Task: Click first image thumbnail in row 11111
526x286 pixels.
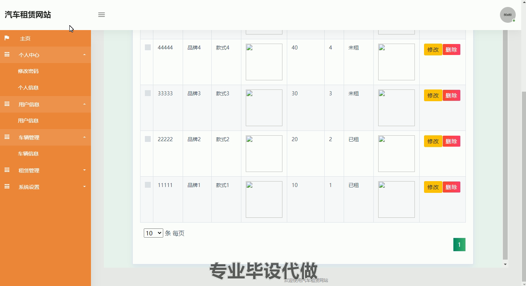Action: coord(264,199)
